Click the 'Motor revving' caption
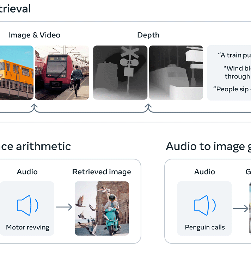 27,227
